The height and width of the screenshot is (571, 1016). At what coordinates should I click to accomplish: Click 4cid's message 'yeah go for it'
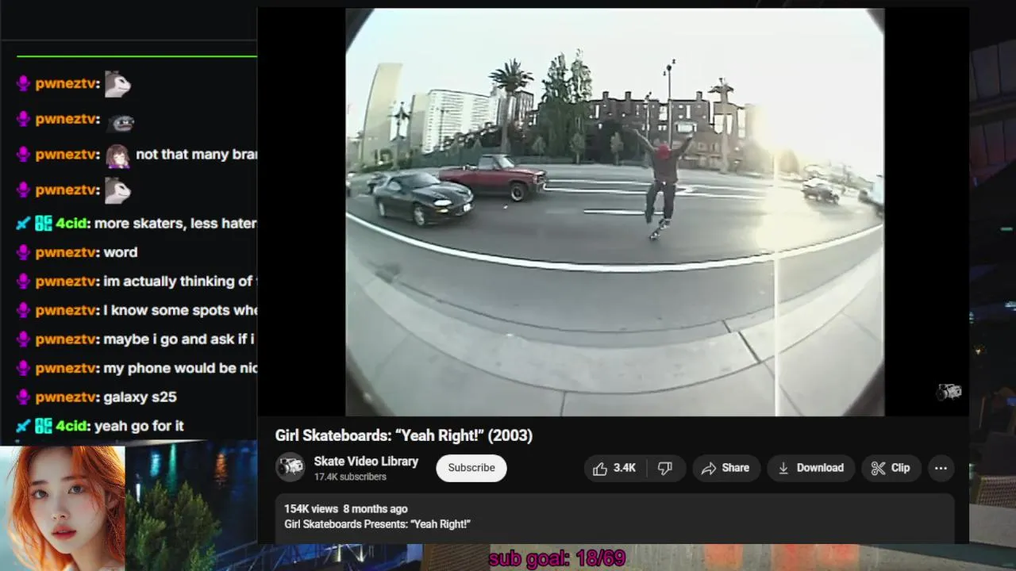click(x=139, y=426)
